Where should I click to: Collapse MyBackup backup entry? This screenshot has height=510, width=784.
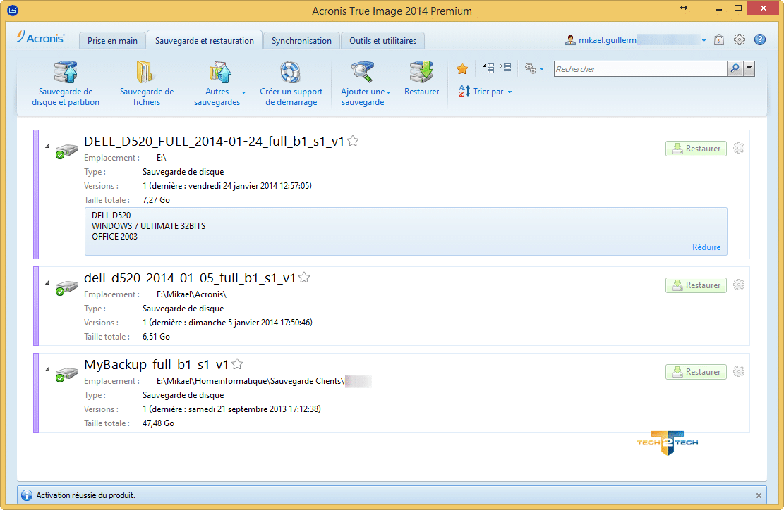click(x=47, y=369)
